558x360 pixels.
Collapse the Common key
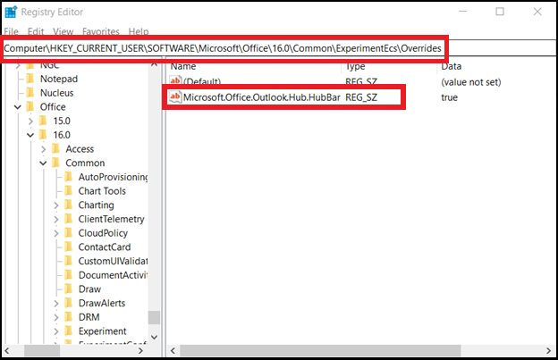point(43,163)
